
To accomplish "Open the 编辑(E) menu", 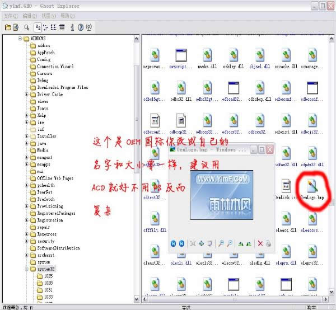I will coord(30,16).
